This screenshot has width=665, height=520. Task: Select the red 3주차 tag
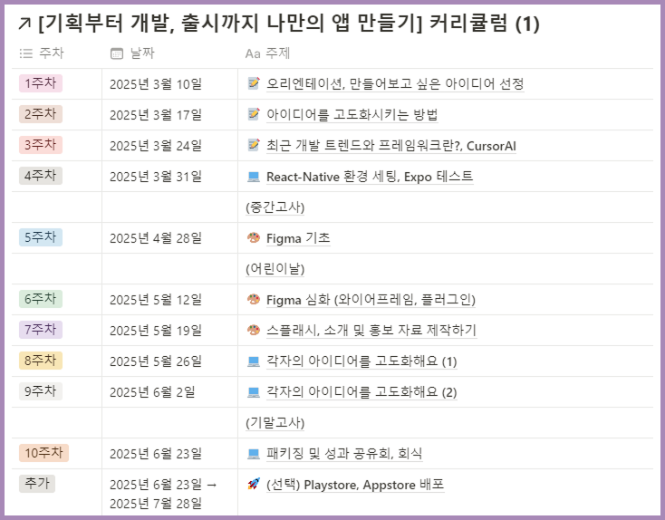click(41, 145)
